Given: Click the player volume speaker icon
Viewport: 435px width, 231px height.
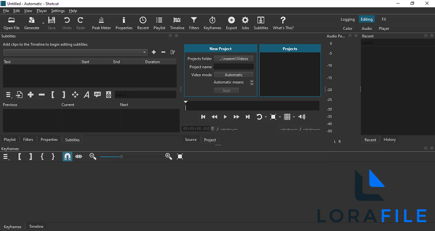Looking at the screenshot, I should 302,117.
